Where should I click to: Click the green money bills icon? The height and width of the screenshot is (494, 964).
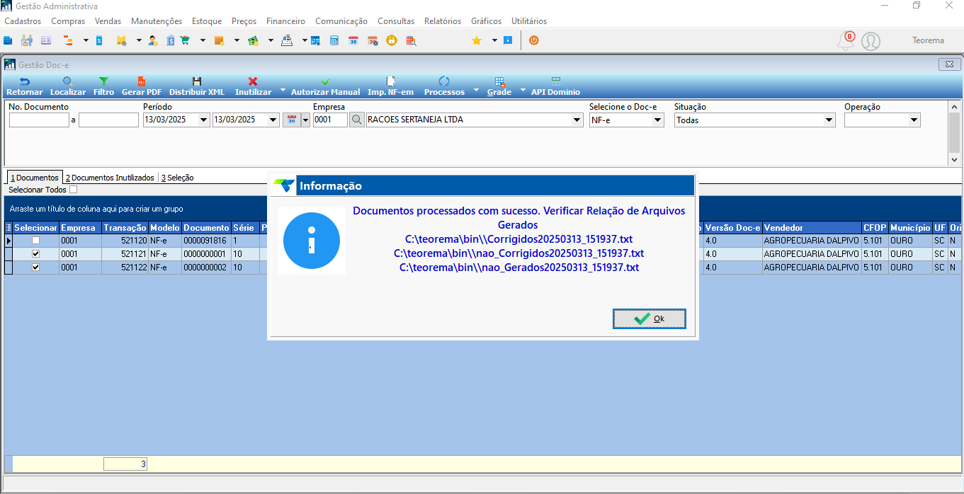253,40
